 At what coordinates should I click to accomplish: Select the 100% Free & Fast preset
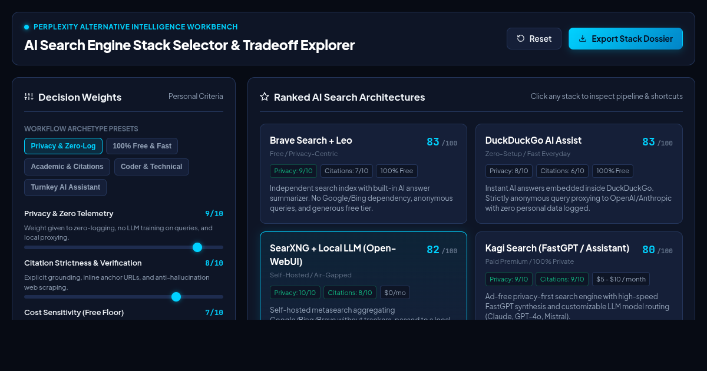click(x=142, y=146)
